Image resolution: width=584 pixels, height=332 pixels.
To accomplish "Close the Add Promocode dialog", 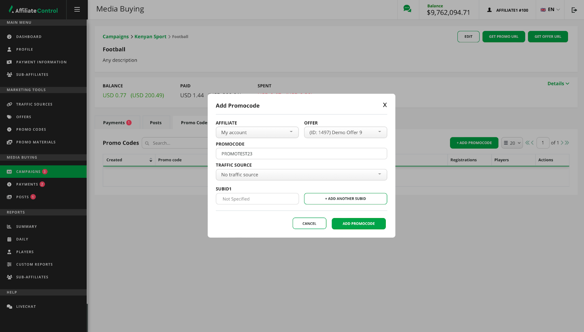I will tap(385, 105).
